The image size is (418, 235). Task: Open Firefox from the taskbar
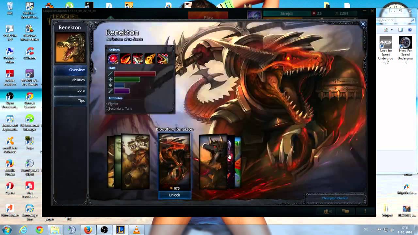[88, 230]
